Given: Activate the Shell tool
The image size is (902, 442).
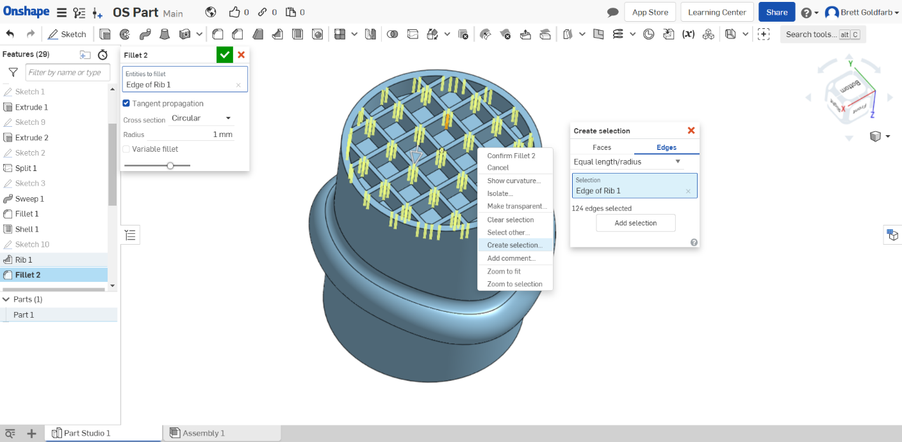Looking at the screenshot, I should click(297, 34).
